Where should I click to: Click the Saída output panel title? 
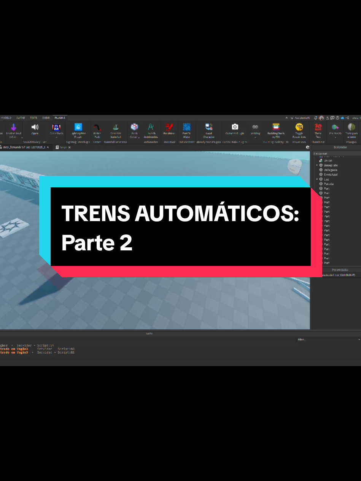149,333
